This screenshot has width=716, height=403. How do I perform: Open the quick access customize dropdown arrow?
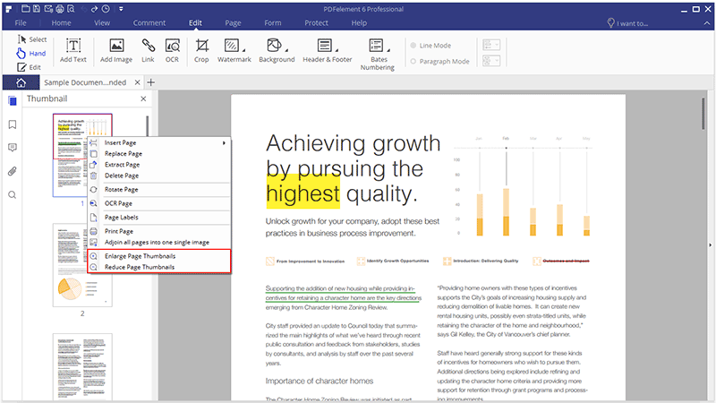(121, 9)
